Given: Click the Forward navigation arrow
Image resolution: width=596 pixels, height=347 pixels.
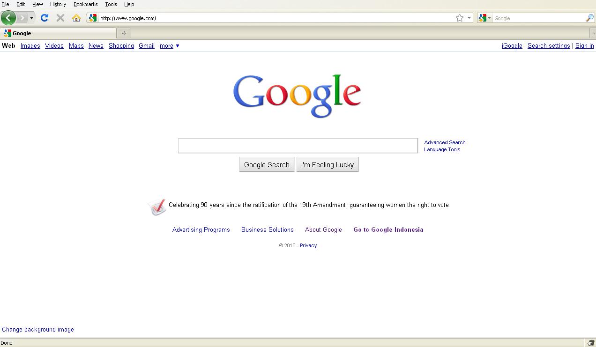Looking at the screenshot, I should pos(22,18).
